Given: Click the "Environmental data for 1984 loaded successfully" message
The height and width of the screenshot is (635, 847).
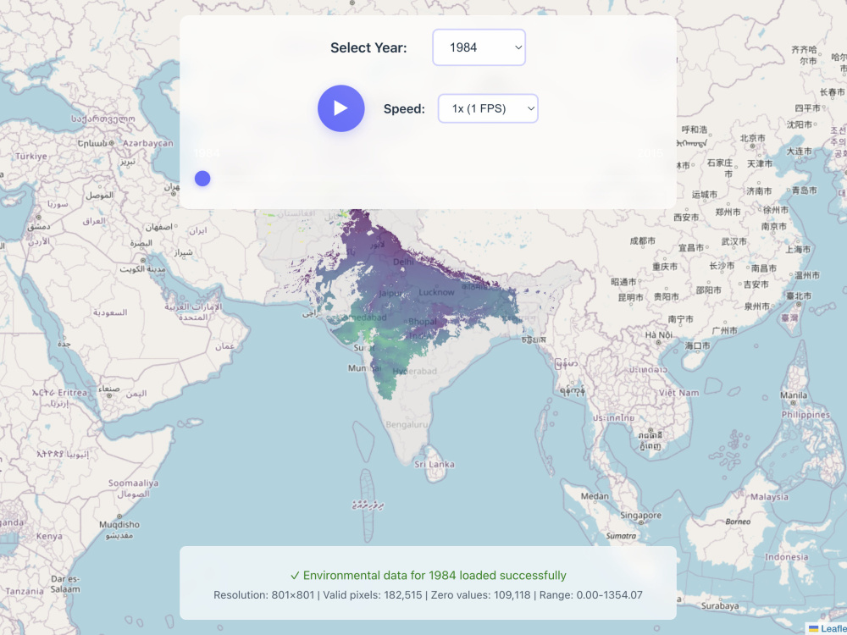Looking at the screenshot, I should tap(428, 575).
